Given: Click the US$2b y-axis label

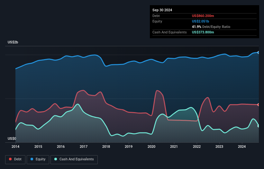Looking at the screenshot, I should [x=13, y=42].
